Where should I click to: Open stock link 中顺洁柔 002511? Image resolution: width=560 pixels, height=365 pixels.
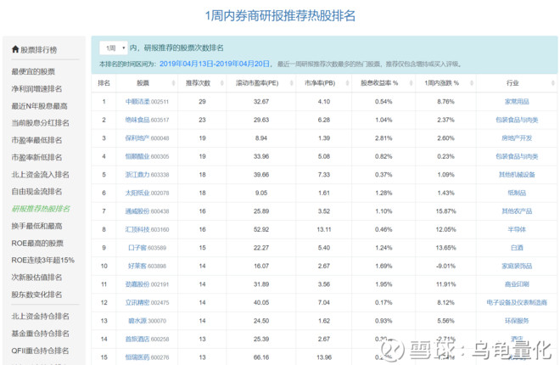[147, 101]
